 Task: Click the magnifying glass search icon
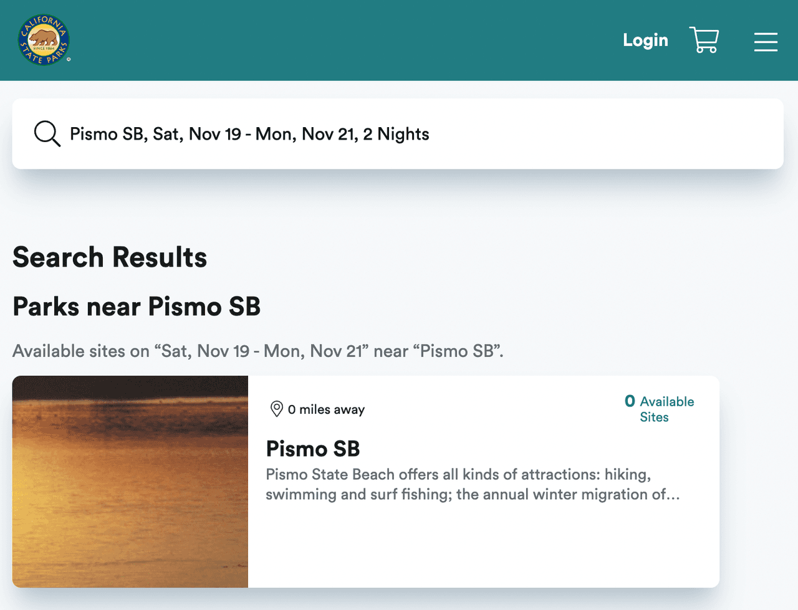point(47,134)
